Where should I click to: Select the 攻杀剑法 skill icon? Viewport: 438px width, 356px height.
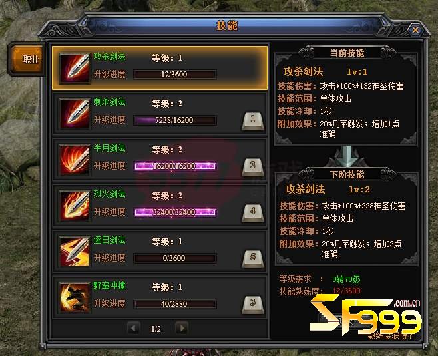coord(75,69)
